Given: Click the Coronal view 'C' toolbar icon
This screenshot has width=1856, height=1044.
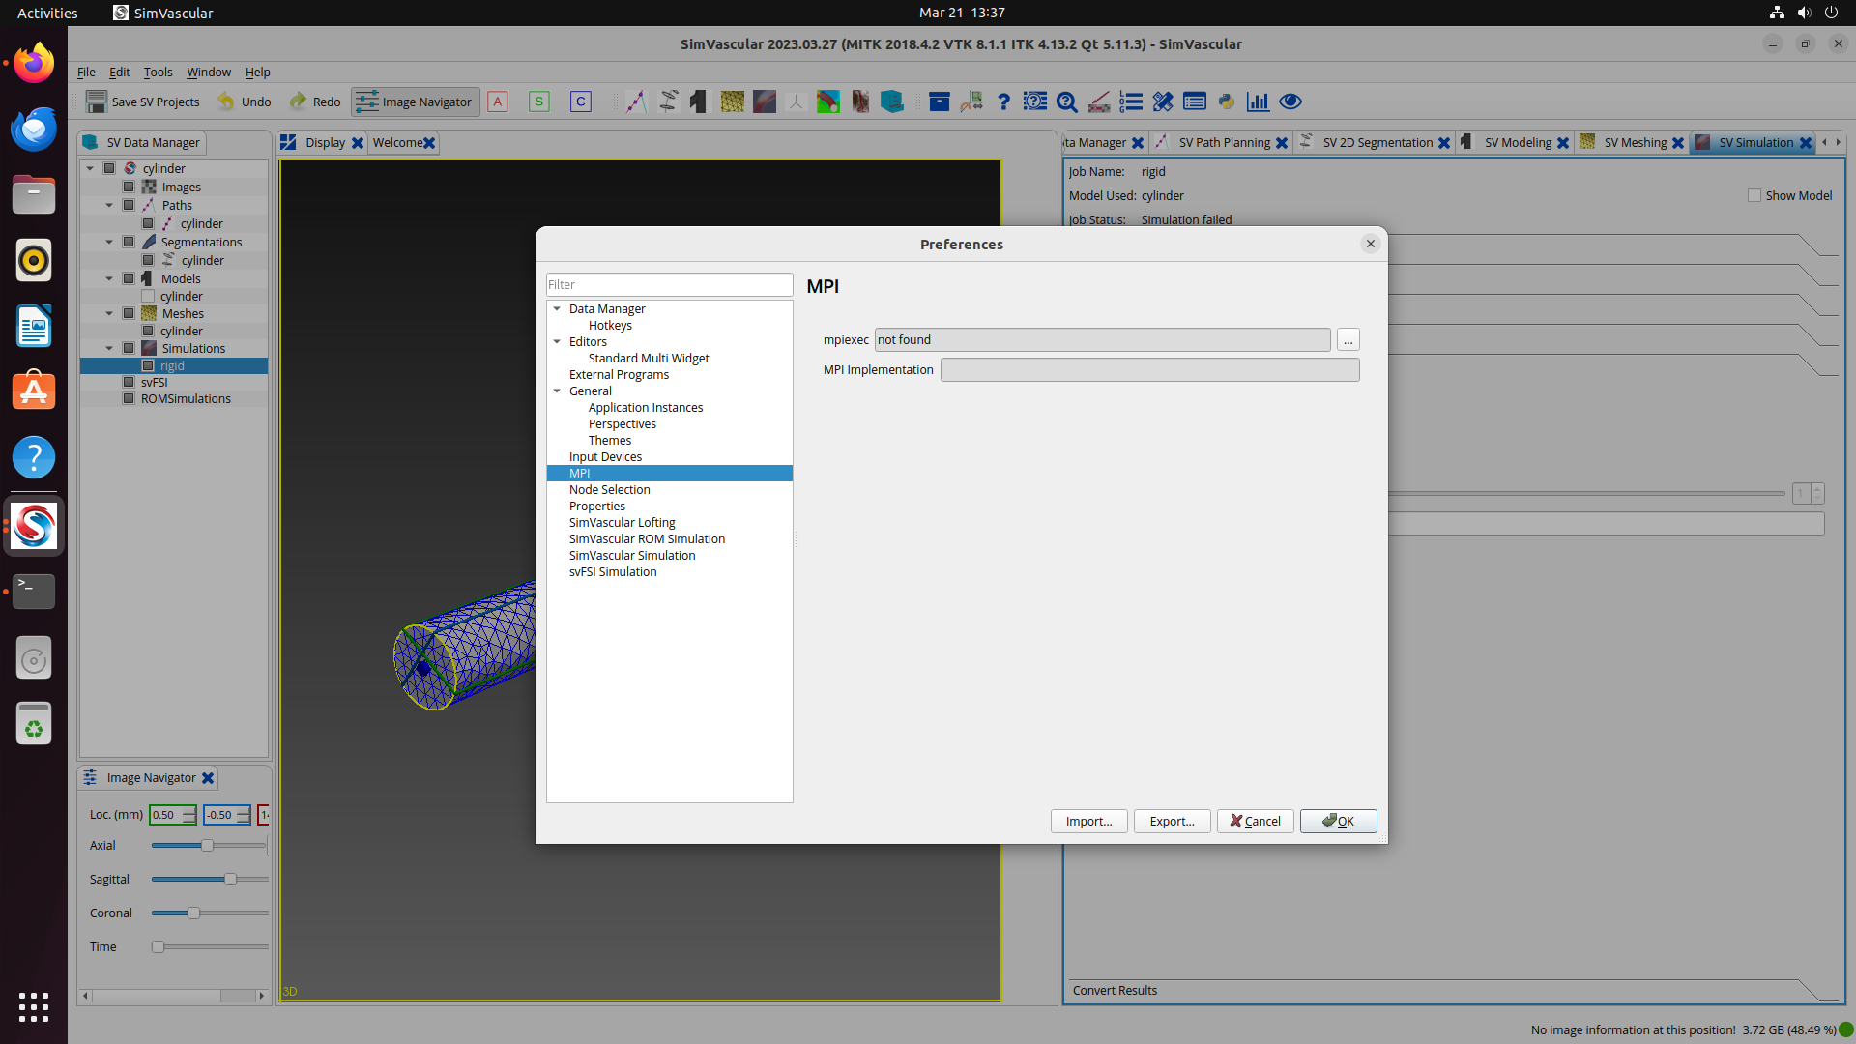Looking at the screenshot, I should 581,101.
